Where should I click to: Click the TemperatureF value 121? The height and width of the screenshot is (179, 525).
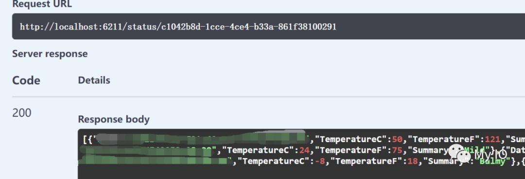point(492,139)
